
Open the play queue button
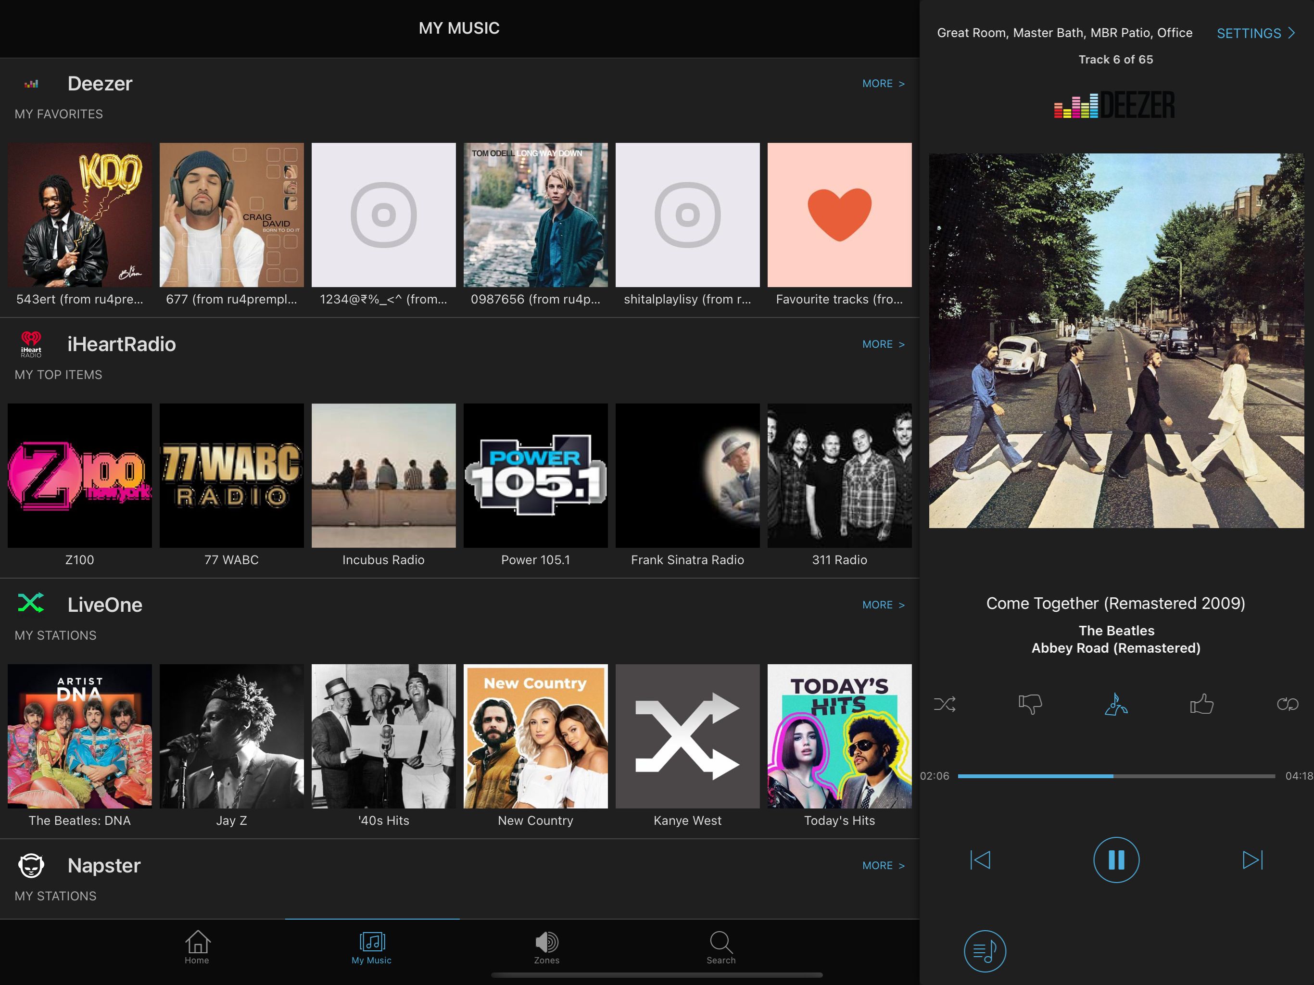(985, 951)
